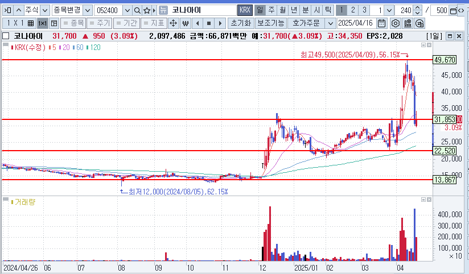The image size is (469, 274).
Task: Select hourly 시 period
Action: (317, 10)
